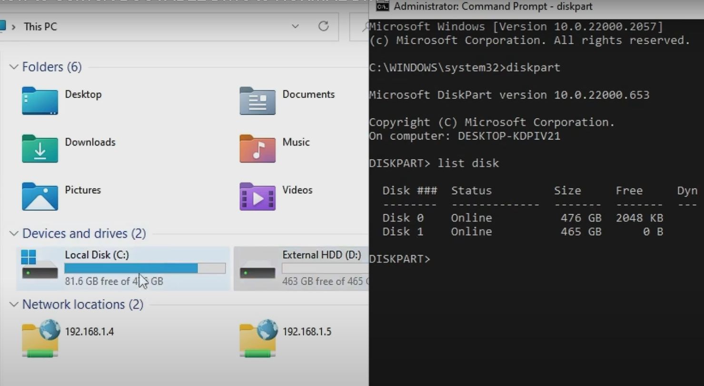Click the '192.168.1.5' label
704x386 pixels.
click(x=307, y=332)
